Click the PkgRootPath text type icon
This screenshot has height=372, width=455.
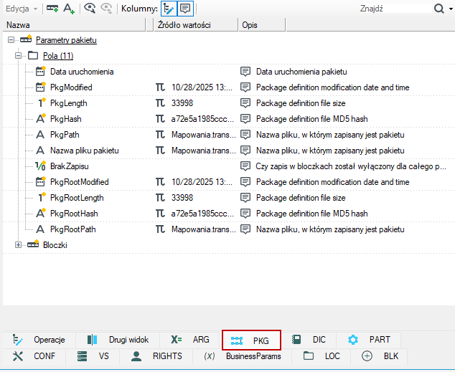coord(40,229)
